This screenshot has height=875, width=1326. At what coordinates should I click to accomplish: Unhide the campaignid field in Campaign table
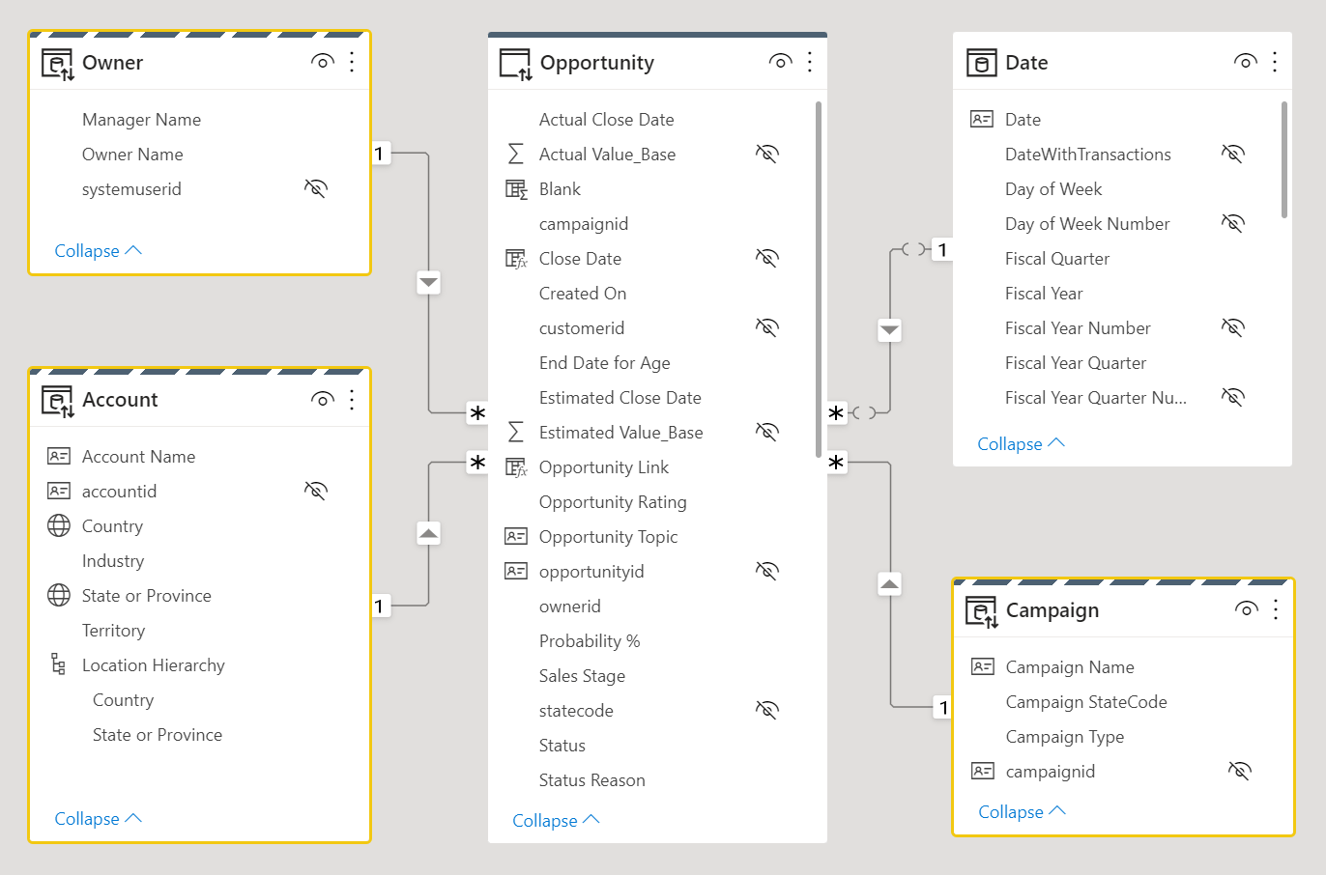click(1239, 771)
